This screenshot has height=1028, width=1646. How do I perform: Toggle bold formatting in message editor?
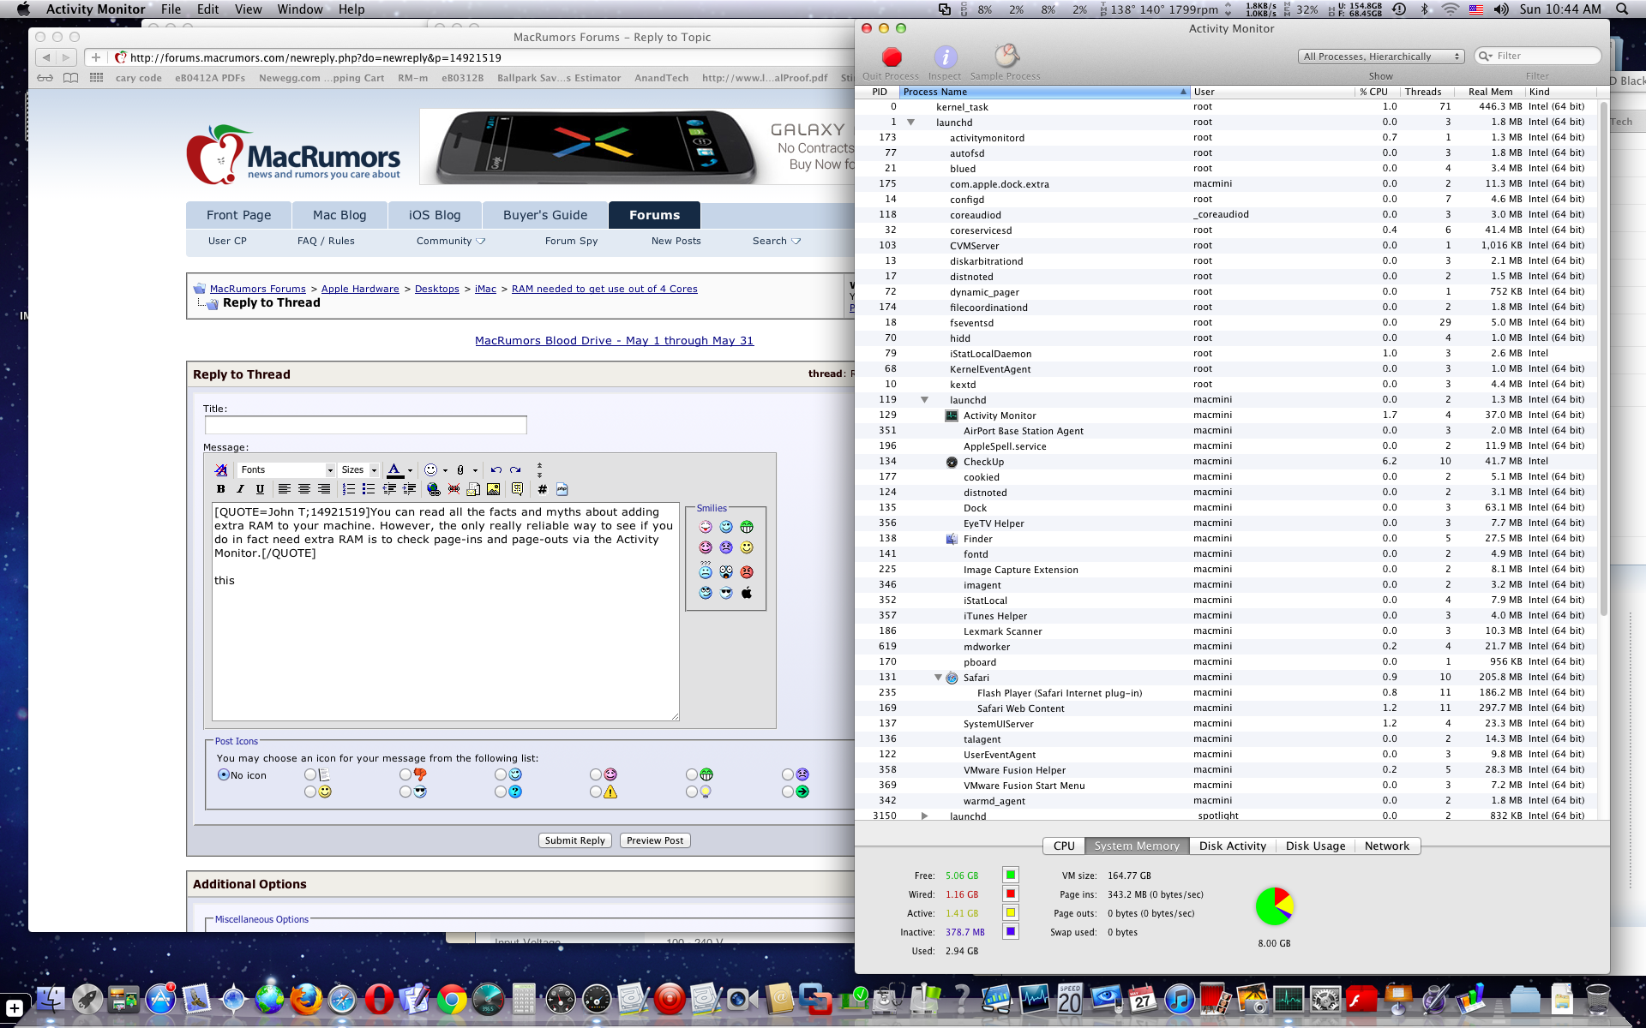[x=220, y=489]
